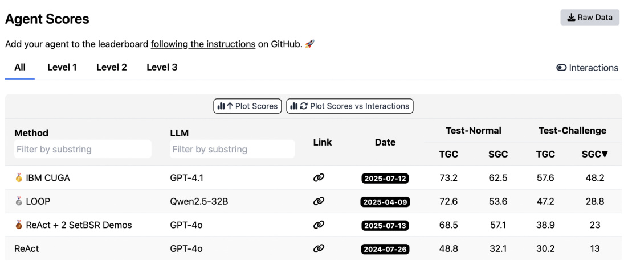Sort by Test-Challenge SGC column
The height and width of the screenshot is (261, 624).
tap(594, 154)
